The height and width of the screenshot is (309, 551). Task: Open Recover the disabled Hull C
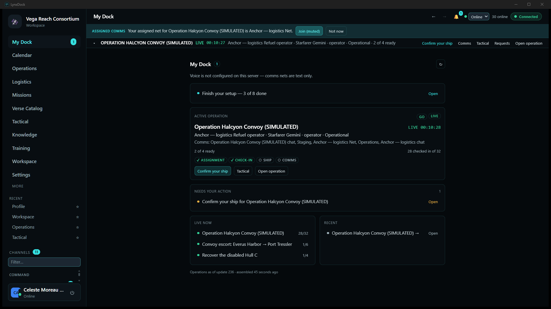point(253,255)
